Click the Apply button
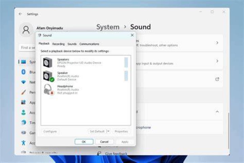 (125, 142)
